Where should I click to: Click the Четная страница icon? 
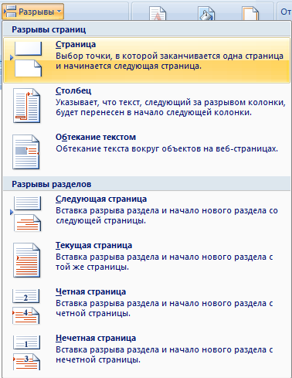[x=26, y=307]
